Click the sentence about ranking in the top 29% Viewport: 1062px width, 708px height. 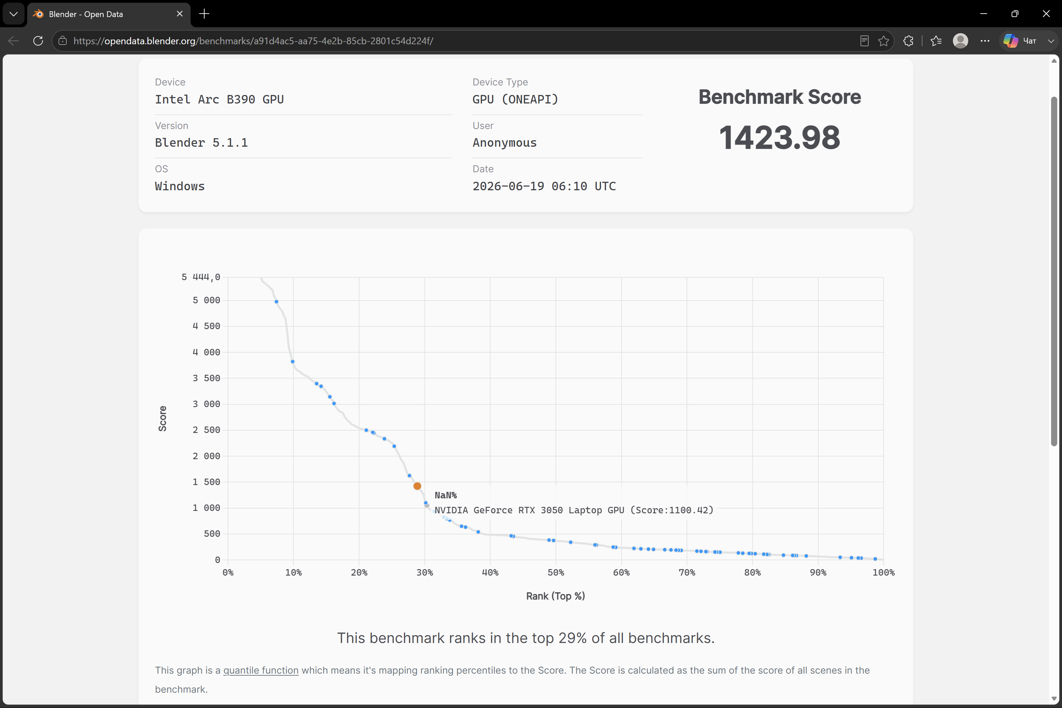(526, 638)
